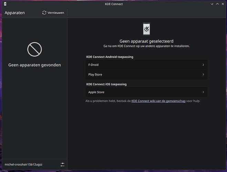
Task: Expand the F-Droid row chevron
Action: pos(203,65)
